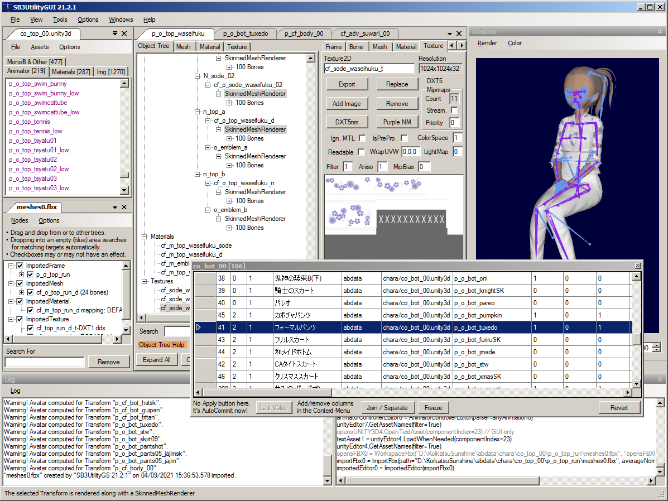Screen dimensions: 668x501
Task: Collapse N_sode_02 tree node
Action: [197, 76]
